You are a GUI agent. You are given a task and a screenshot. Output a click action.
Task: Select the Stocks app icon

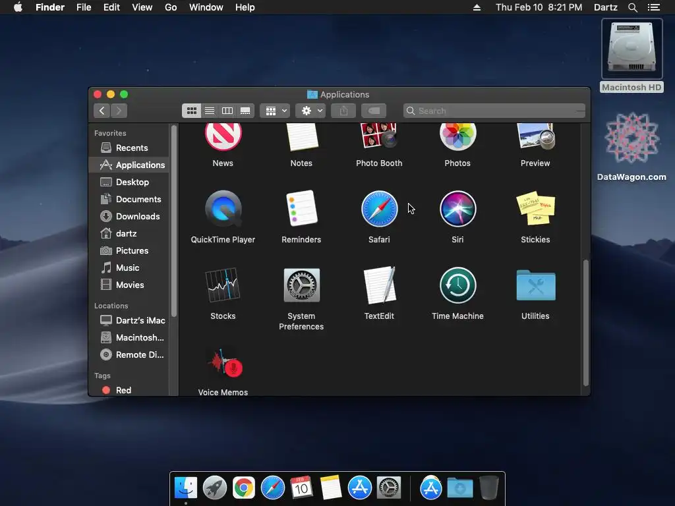click(x=223, y=285)
